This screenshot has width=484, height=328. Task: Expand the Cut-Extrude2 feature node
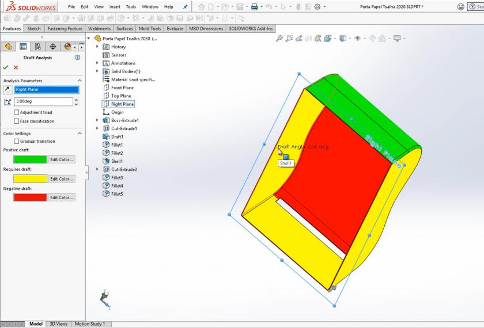pyautogui.click(x=97, y=170)
